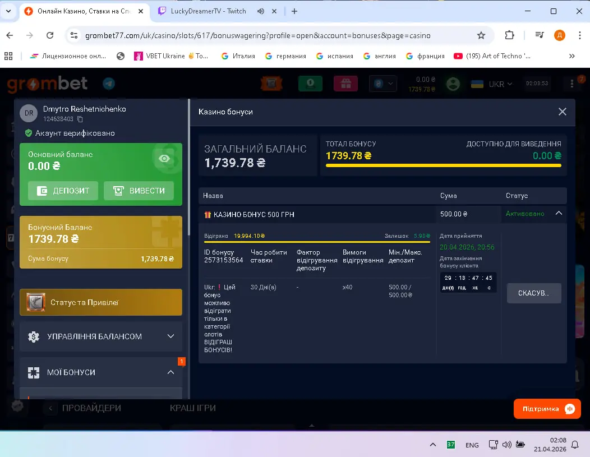Click the ДЕПОЗИТ button
Image resolution: width=590 pixels, height=457 pixels.
(x=62, y=191)
